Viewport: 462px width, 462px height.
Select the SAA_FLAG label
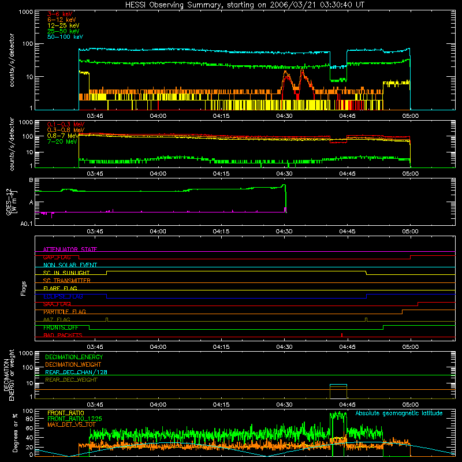click(57, 304)
